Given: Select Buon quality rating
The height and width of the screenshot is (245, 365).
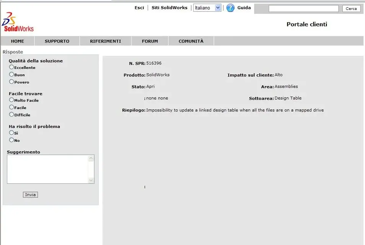Looking at the screenshot, I should pyautogui.click(x=11, y=74).
